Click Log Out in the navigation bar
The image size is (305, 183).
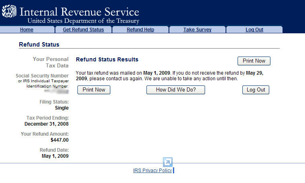coord(254,30)
